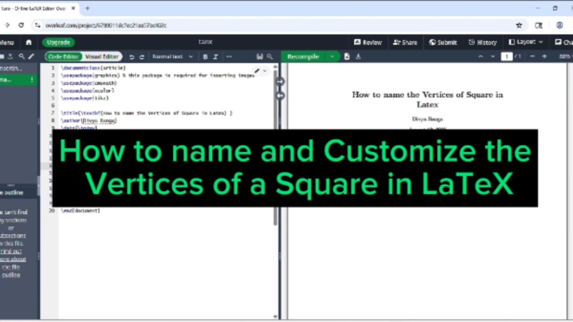Download the compiled PDF
This screenshot has height=322, width=573.
click(358, 57)
